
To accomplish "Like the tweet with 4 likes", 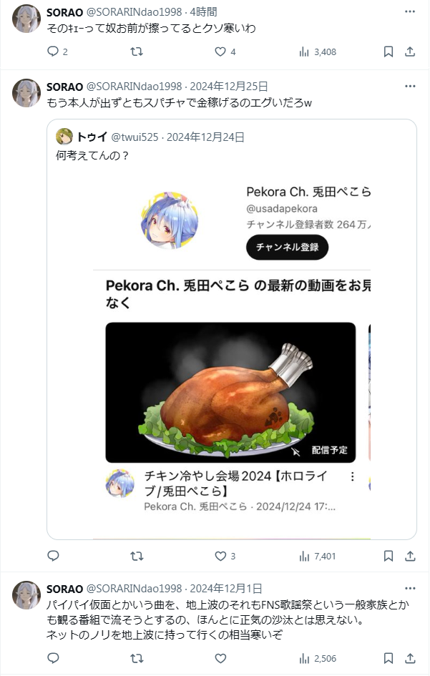I will click(220, 52).
